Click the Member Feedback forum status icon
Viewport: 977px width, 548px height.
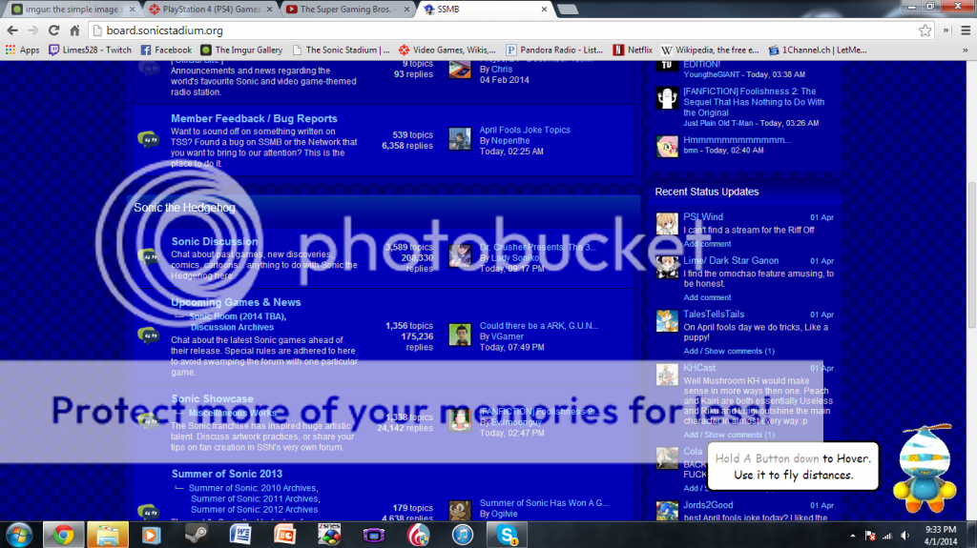click(x=148, y=139)
